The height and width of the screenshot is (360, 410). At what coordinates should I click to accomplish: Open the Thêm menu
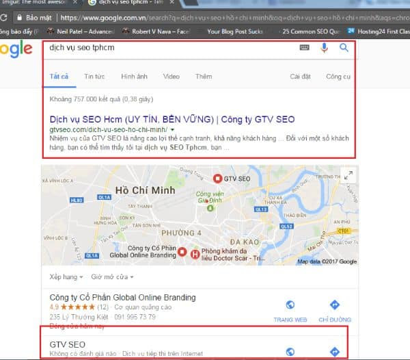[204, 77]
